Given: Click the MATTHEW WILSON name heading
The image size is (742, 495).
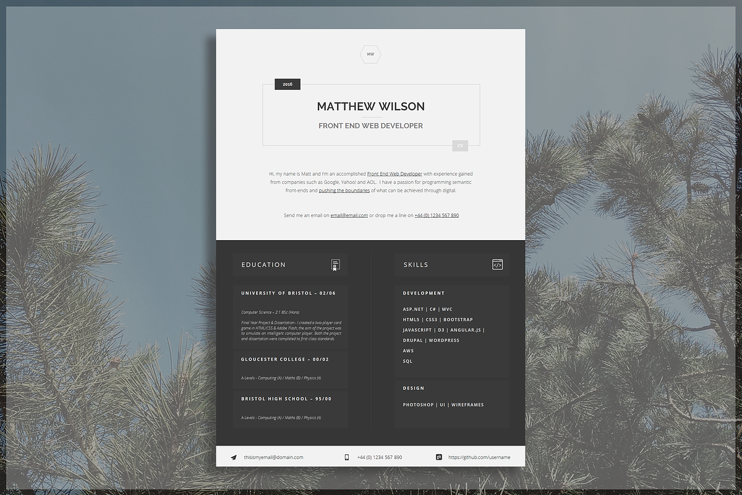Looking at the screenshot, I should pyautogui.click(x=370, y=106).
